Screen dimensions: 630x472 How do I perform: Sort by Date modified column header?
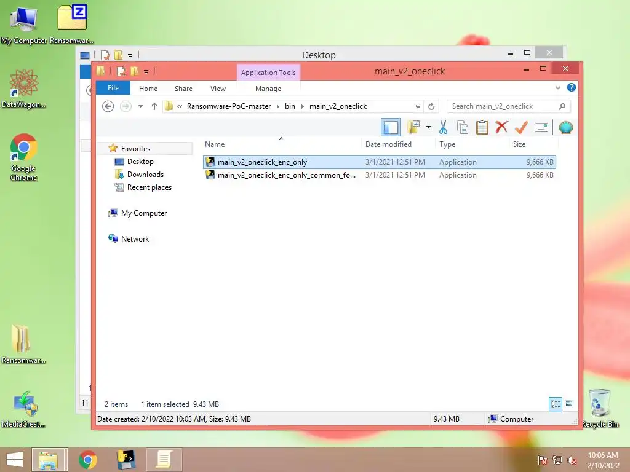pyautogui.click(x=398, y=144)
